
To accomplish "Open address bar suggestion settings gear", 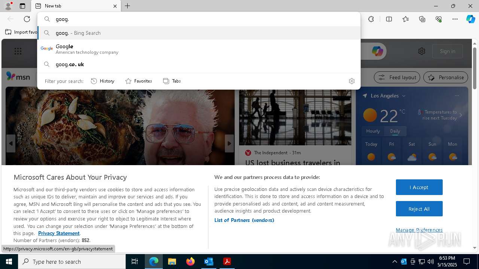I will 352,81.
